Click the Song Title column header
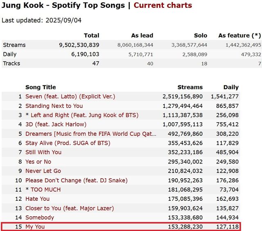262x231 pixels. 41,87
